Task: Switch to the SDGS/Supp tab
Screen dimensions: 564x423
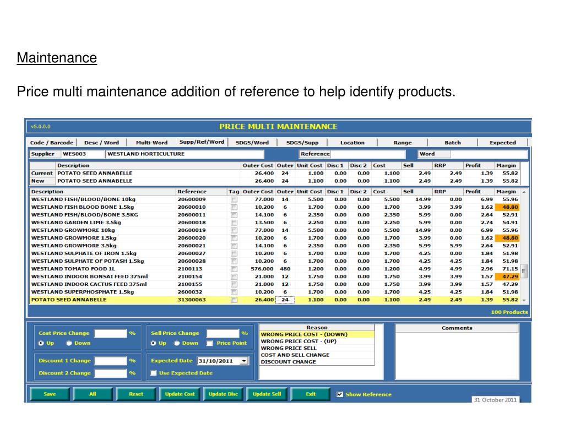Action: [302, 143]
